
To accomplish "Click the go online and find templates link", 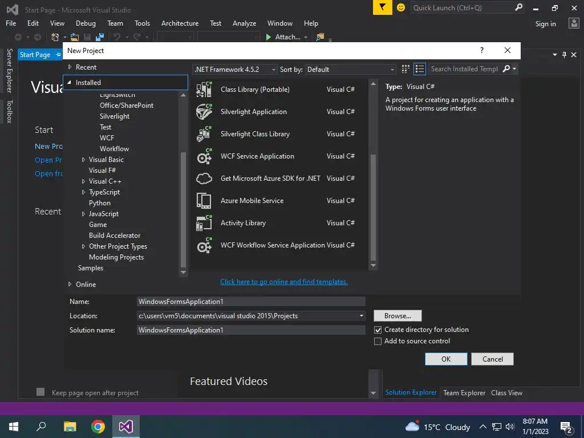I will (284, 282).
